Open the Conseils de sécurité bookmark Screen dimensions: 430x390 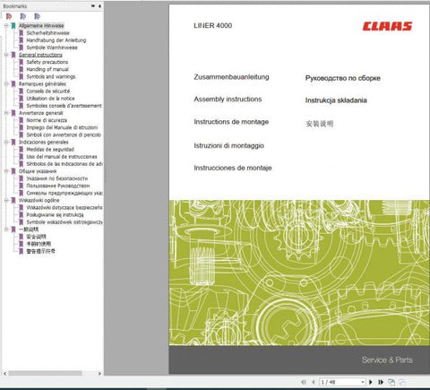(x=48, y=91)
